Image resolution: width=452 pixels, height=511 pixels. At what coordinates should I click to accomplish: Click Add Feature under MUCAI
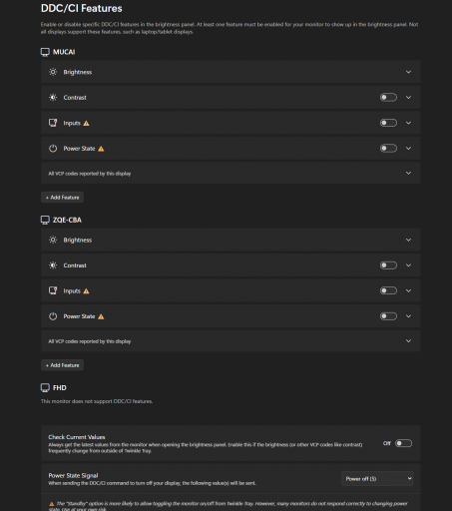click(62, 198)
